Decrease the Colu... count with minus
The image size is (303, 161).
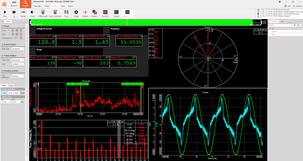pyautogui.click(x=13, y=34)
